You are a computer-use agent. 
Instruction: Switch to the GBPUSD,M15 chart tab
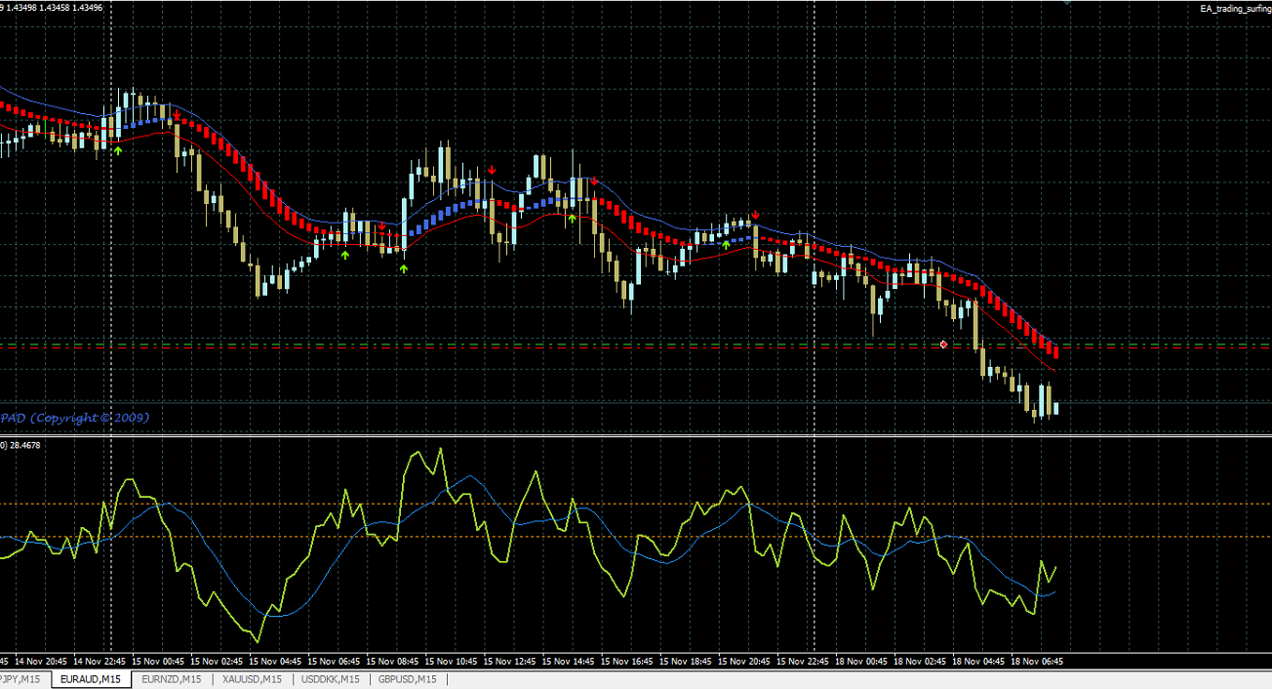point(407,679)
